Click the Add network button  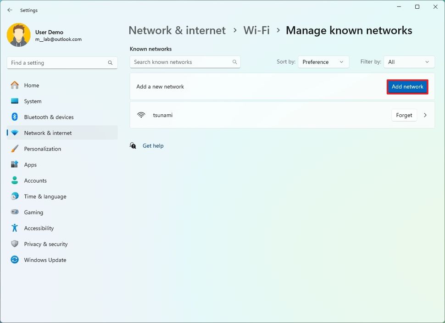point(407,86)
